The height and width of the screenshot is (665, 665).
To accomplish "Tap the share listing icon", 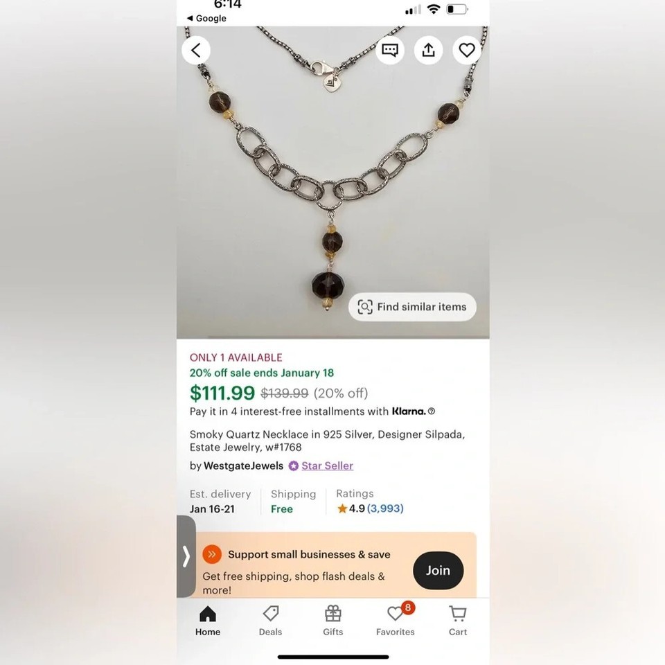I will click(x=428, y=51).
